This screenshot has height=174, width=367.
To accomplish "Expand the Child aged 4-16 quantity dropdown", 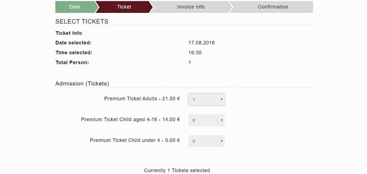I will pos(206,120).
